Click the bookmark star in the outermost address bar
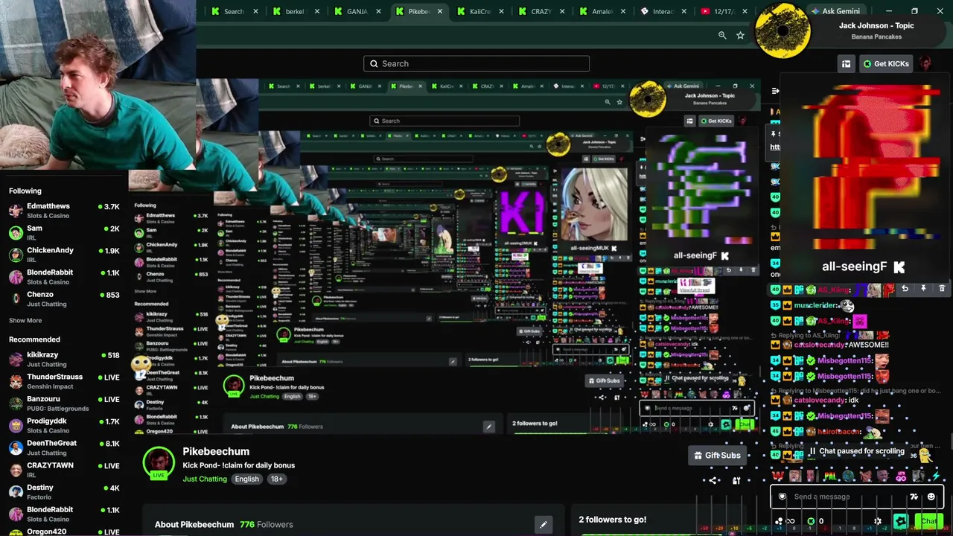Image resolution: width=953 pixels, height=536 pixels. (x=740, y=35)
